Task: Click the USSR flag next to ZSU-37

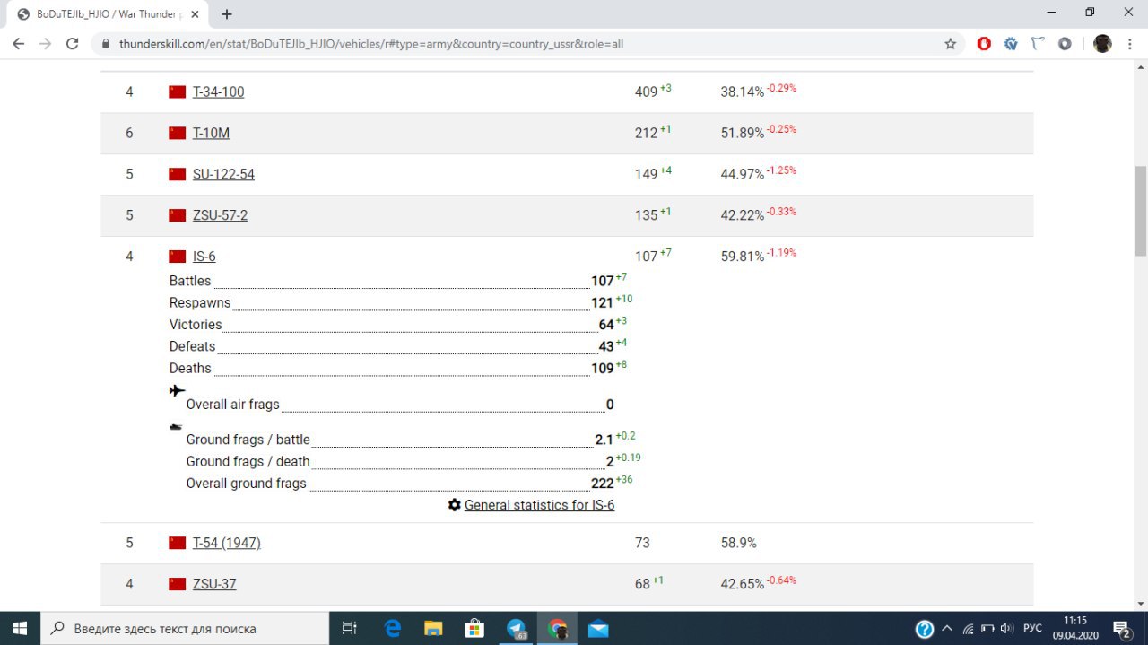Action: tap(178, 584)
